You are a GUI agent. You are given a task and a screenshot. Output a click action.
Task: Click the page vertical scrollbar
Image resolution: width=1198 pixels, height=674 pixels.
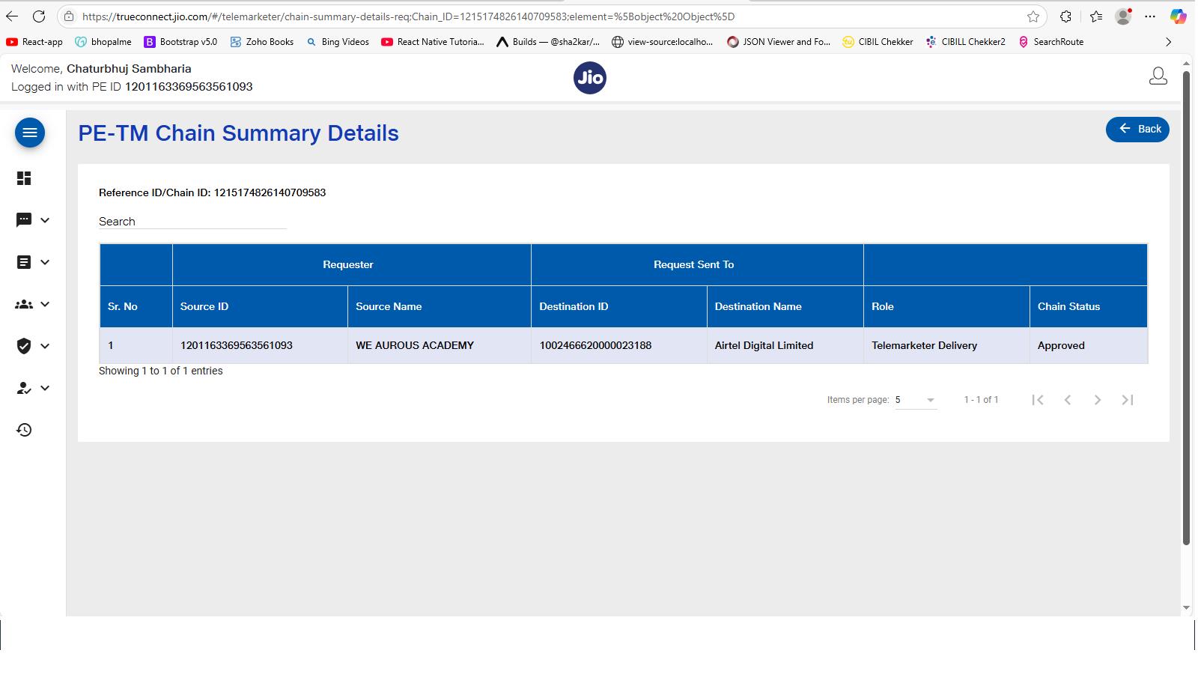pos(1186,307)
